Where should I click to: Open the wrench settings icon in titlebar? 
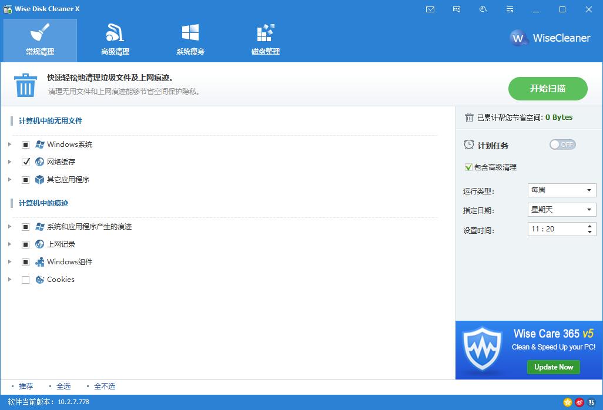(x=483, y=9)
